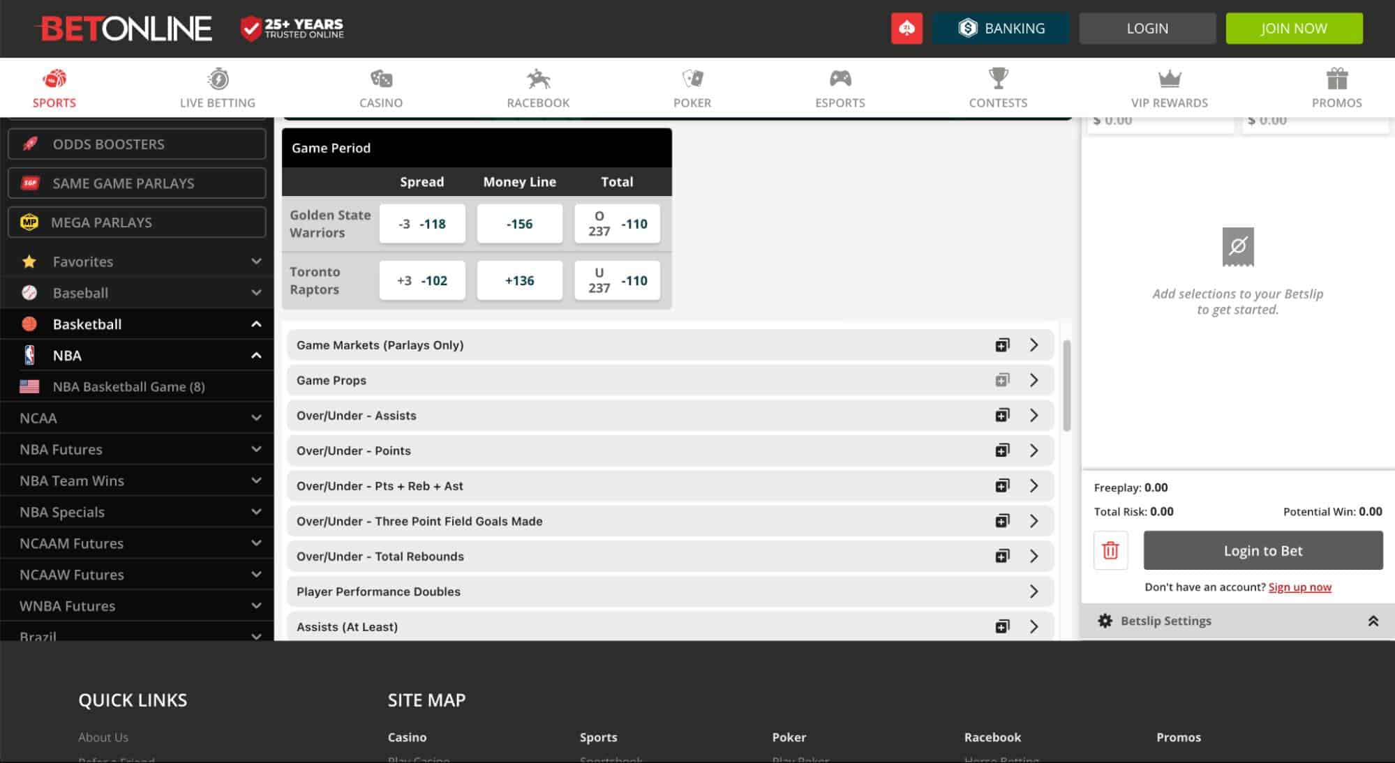Add Game Props to parlay builder

click(1003, 380)
